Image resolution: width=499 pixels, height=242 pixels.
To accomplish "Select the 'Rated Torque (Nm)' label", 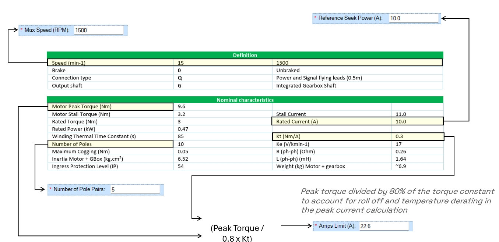I will (75, 122).
